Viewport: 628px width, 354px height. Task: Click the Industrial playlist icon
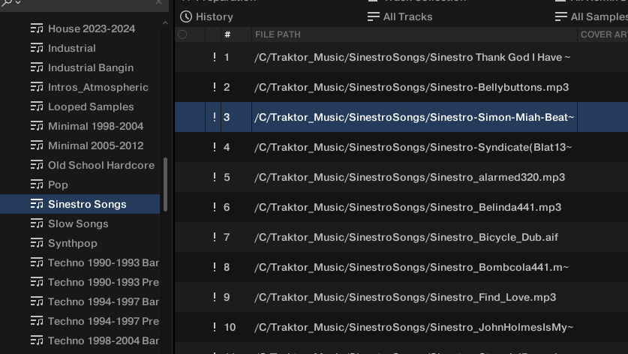pyautogui.click(x=37, y=48)
